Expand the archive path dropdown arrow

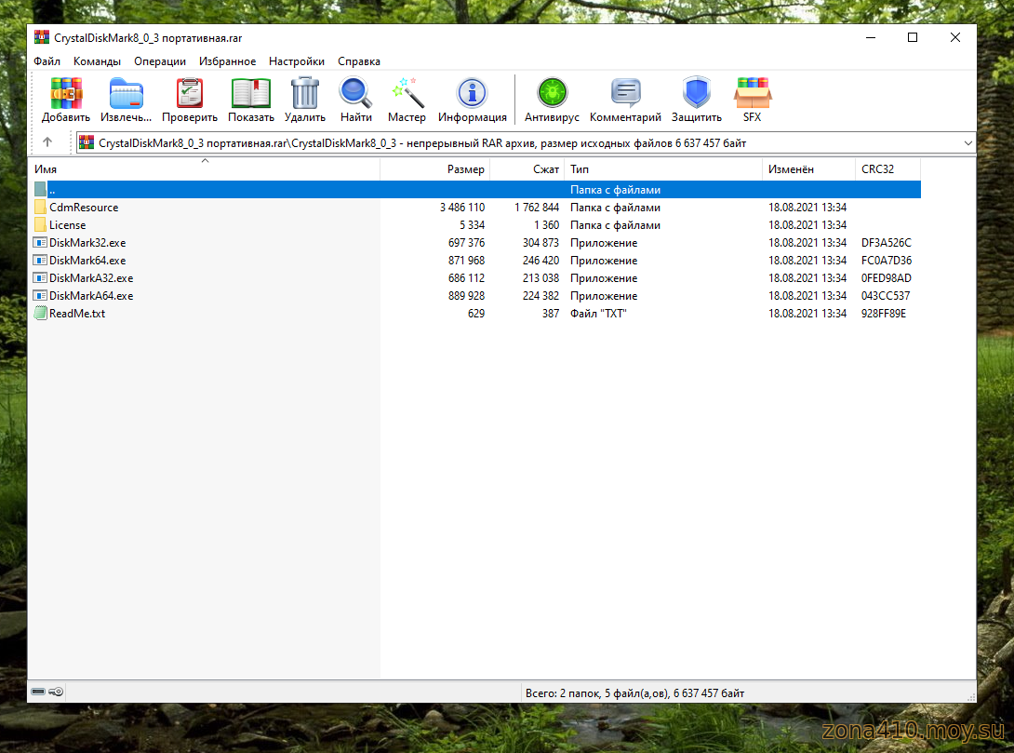pos(968,143)
